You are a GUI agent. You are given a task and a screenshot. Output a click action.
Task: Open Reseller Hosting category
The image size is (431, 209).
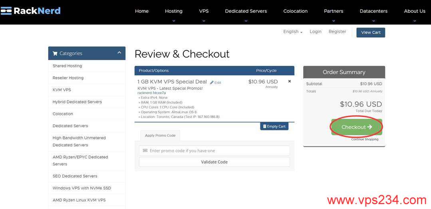coord(87,78)
